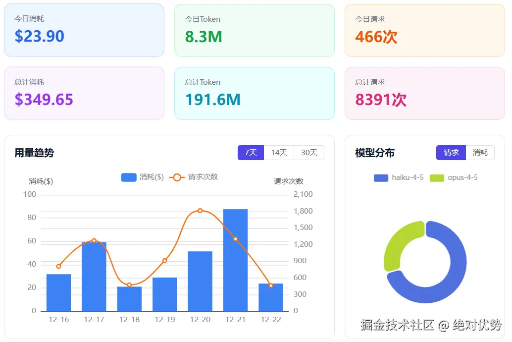
Task: Select the 总计消耗 card showing $349.65
Action: 84,93
